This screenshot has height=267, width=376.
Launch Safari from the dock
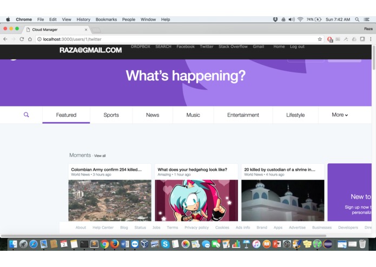pyautogui.click(x=34, y=244)
